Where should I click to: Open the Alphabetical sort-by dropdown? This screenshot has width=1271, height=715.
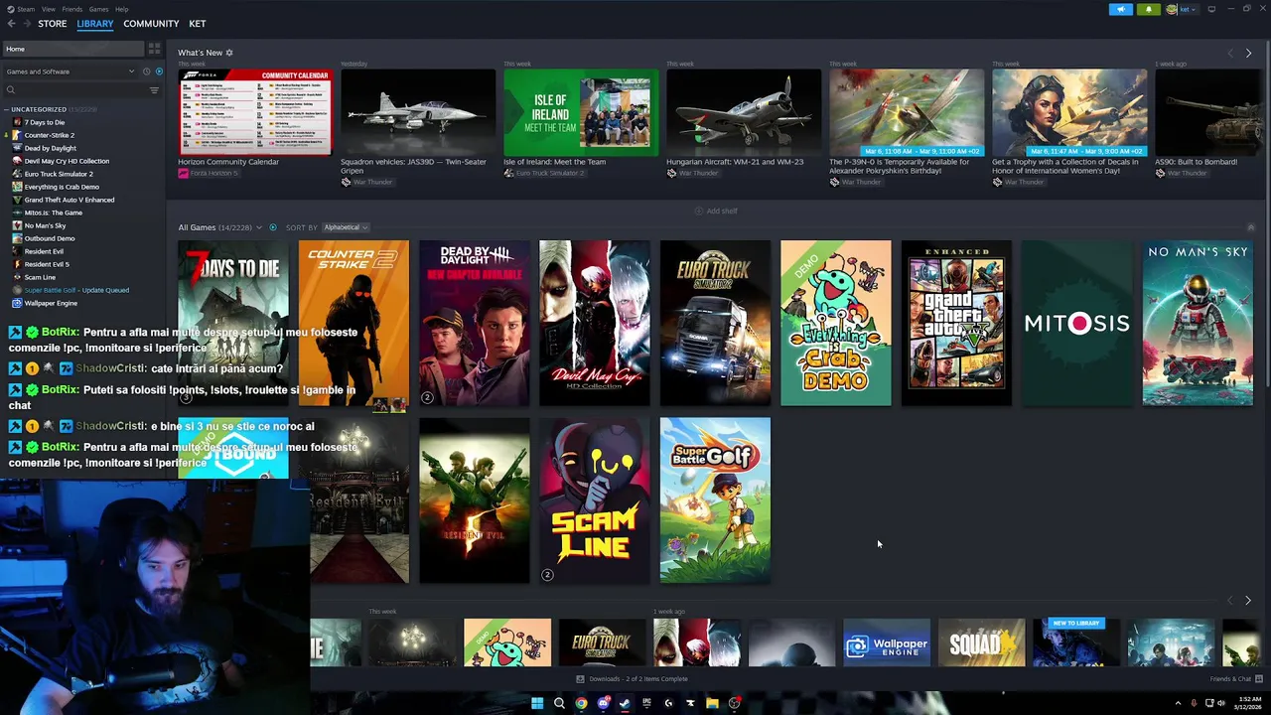[346, 227]
